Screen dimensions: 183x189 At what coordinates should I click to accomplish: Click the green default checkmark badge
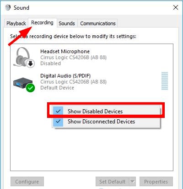30,88
